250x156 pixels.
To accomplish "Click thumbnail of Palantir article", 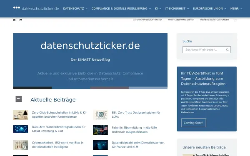I will point(100,130).
